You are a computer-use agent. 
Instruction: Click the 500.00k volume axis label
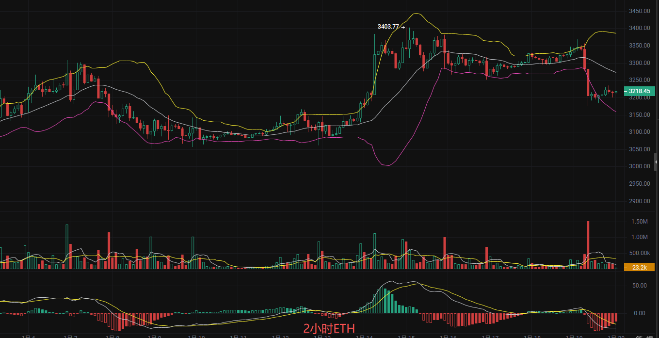pyautogui.click(x=639, y=253)
